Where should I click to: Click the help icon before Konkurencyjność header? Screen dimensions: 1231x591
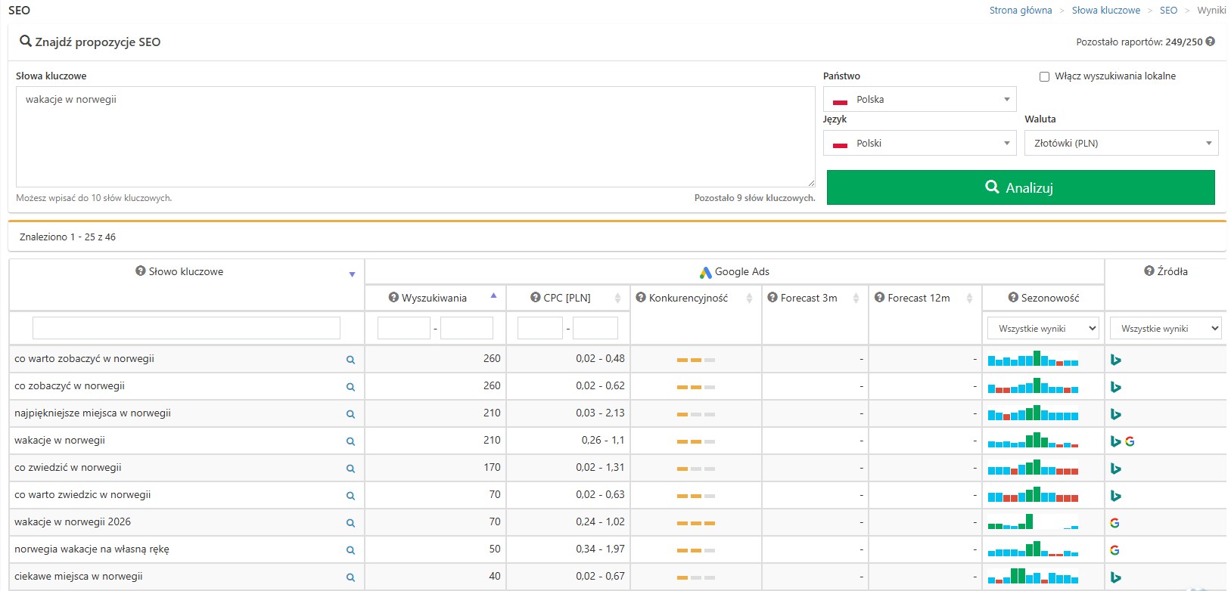(x=640, y=297)
